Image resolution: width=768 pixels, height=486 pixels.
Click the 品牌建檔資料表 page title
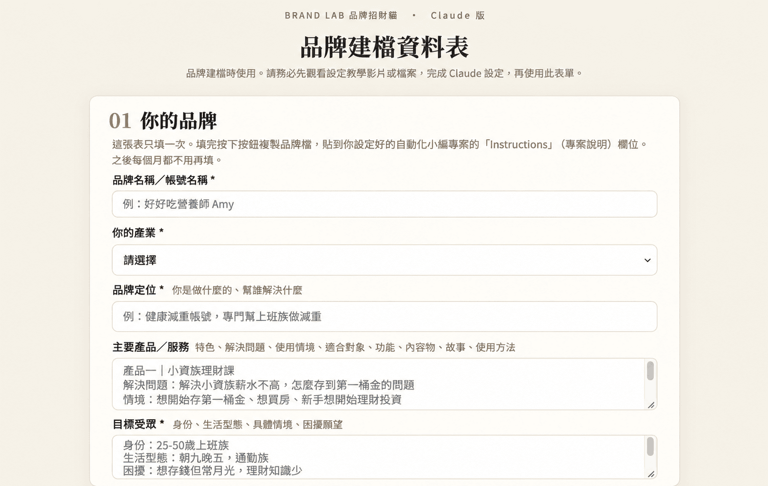click(384, 47)
